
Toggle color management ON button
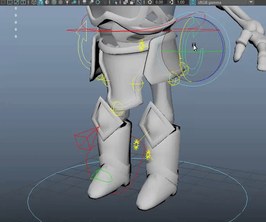(x=192, y=2)
